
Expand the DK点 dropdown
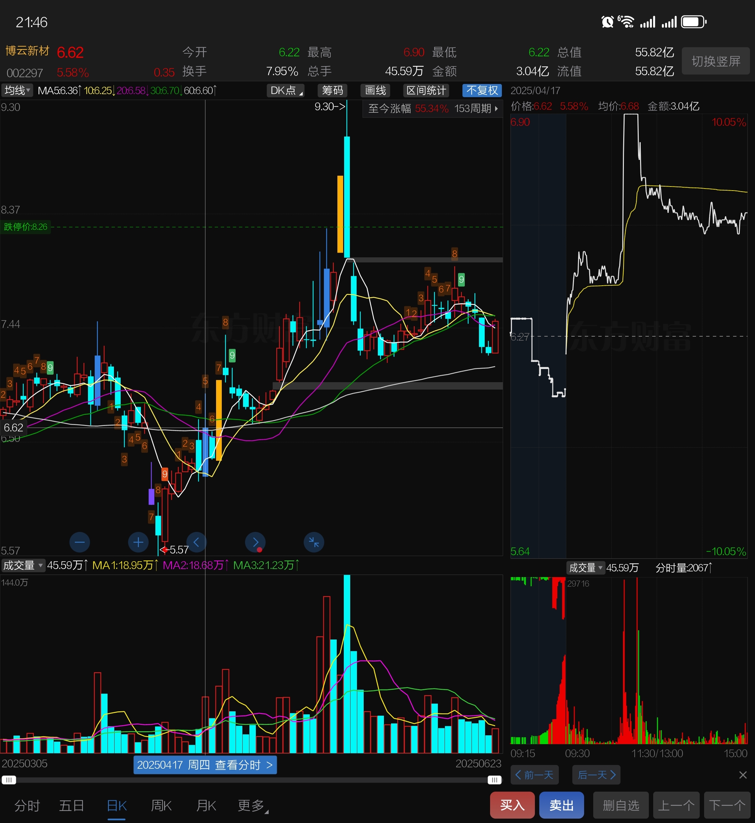pyautogui.click(x=286, y=90)
